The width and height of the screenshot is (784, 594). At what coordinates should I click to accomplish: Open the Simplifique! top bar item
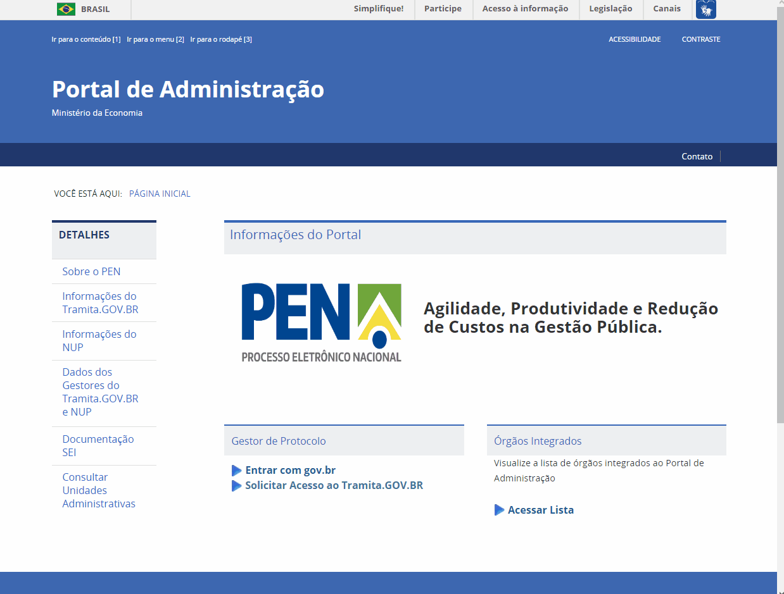[379, 9]
